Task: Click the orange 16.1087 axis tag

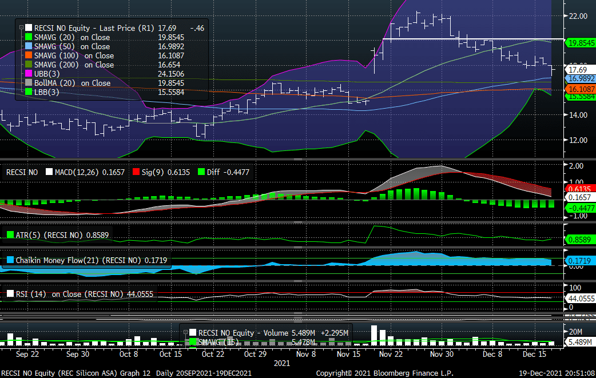Action: [x=581, y=89]
